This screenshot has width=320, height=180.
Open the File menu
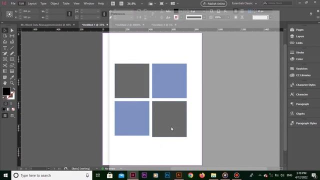(x=13, y=3)
